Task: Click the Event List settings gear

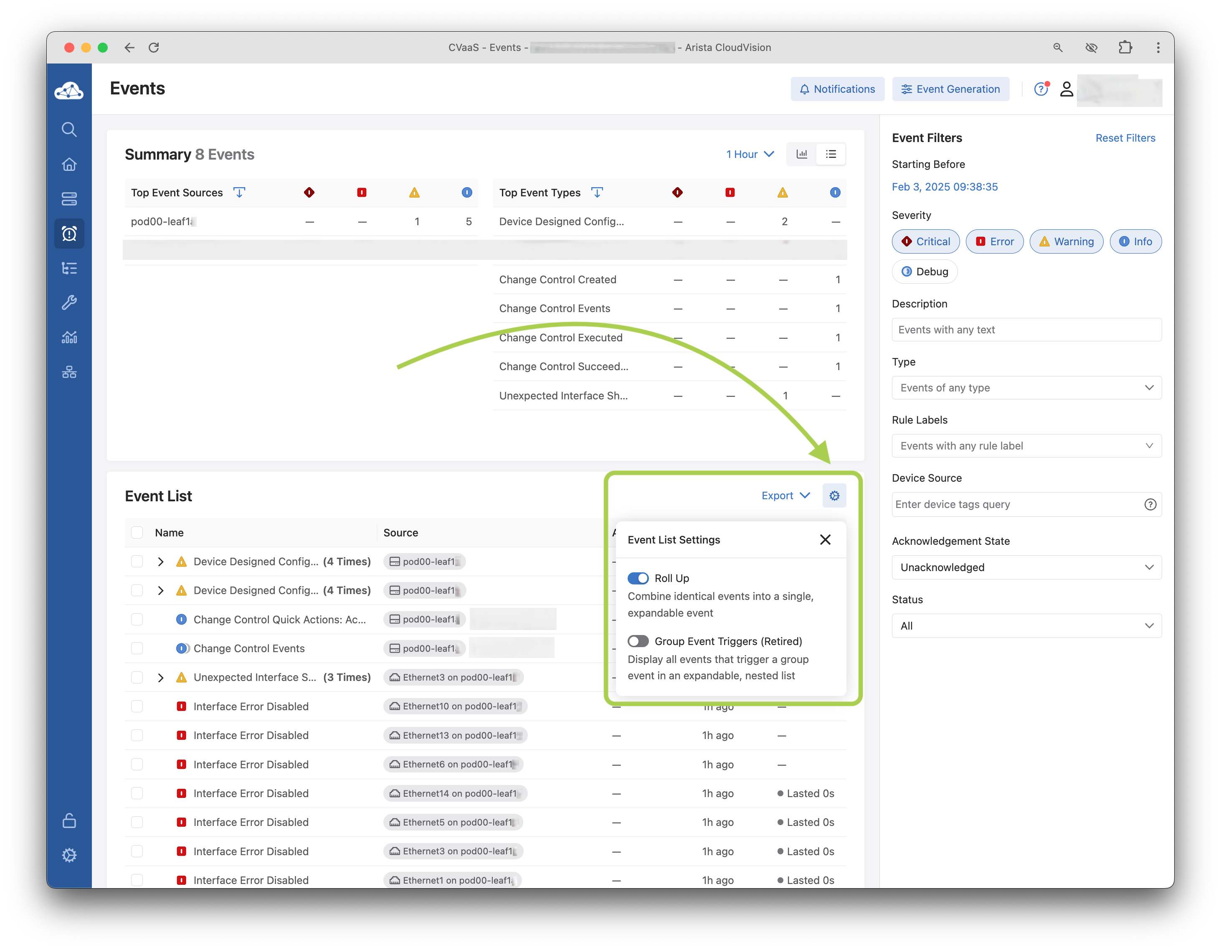Action: 834,495
